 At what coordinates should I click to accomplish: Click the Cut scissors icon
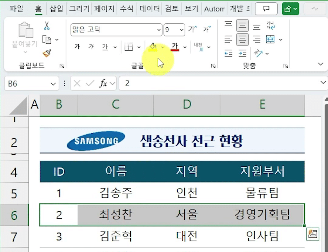pos(47,26)
